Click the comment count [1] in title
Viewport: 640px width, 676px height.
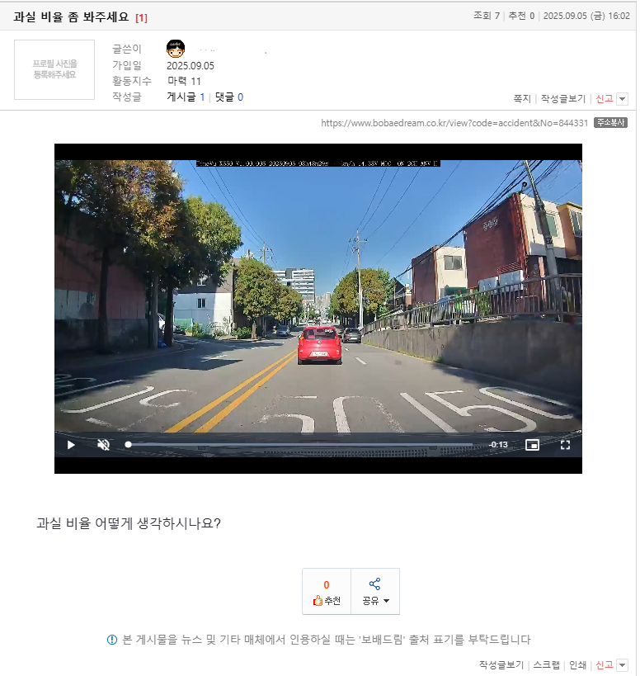(141, 17)
